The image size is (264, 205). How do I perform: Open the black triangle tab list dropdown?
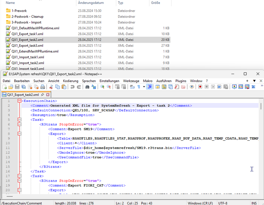[x=254, y=81]
